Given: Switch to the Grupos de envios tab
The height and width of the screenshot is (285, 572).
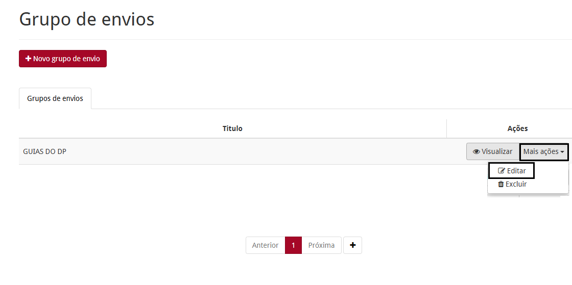Looking at the screenshot, I should [x=55, y=98].
